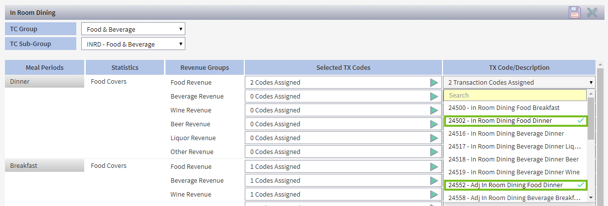The image size is (608, 206).
Task: Open the TC Sub-Group dropdown
Action: (x=133, y=44)
